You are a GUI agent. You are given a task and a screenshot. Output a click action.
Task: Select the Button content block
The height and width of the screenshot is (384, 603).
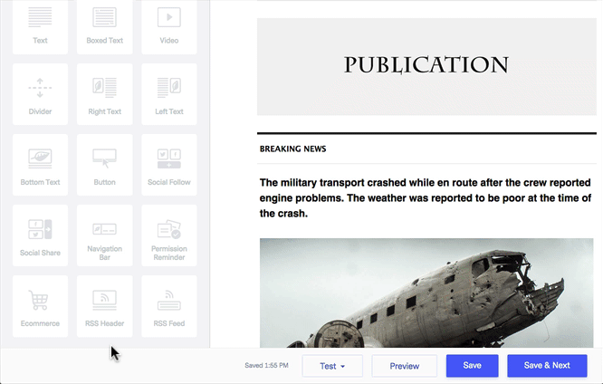coord(105,165)
